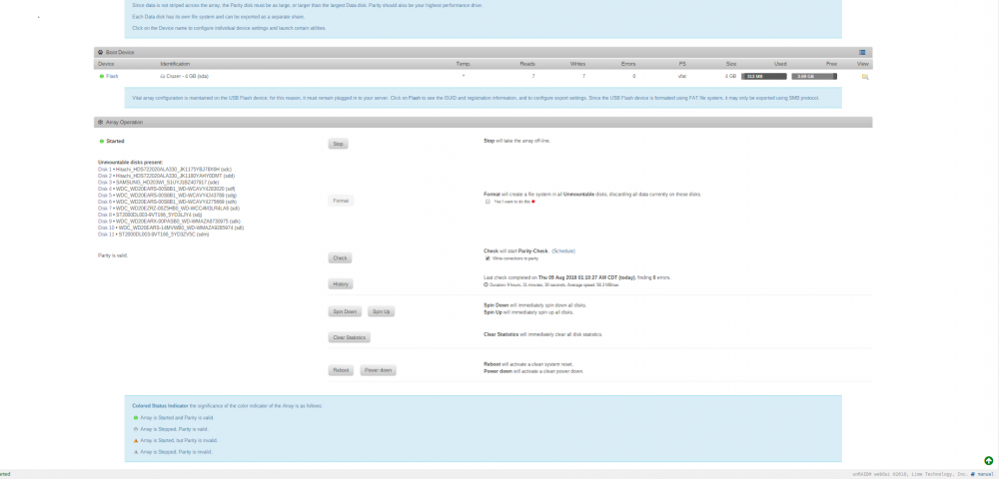Click the grey Array Stopped Parity valid indicator

pyautogui.click(x=135, y=429)
